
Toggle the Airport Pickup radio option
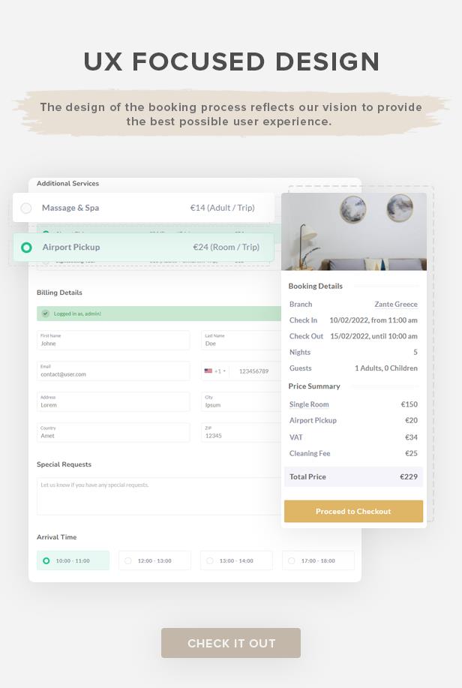(x=26, y=248)
